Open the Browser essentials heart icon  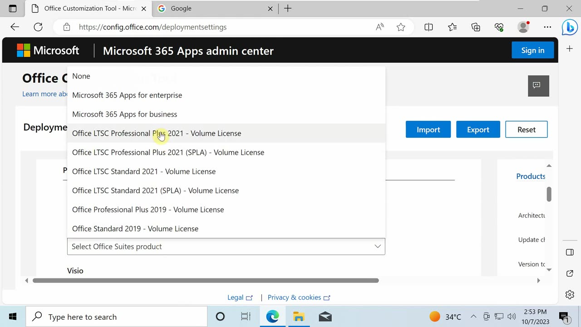tap(499, 27)
